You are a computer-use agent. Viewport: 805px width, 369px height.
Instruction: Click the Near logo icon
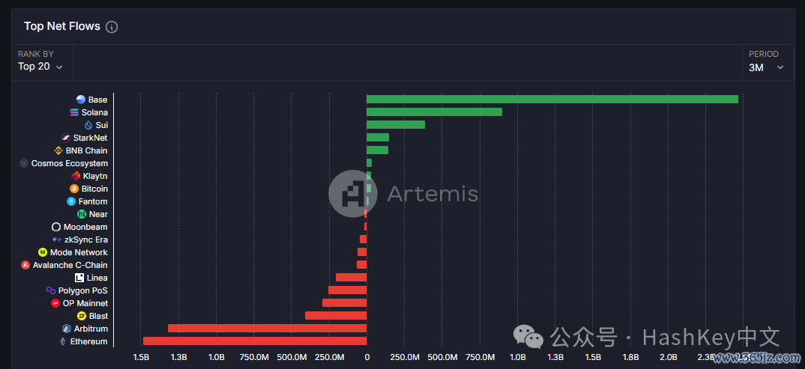click(82, 214)
